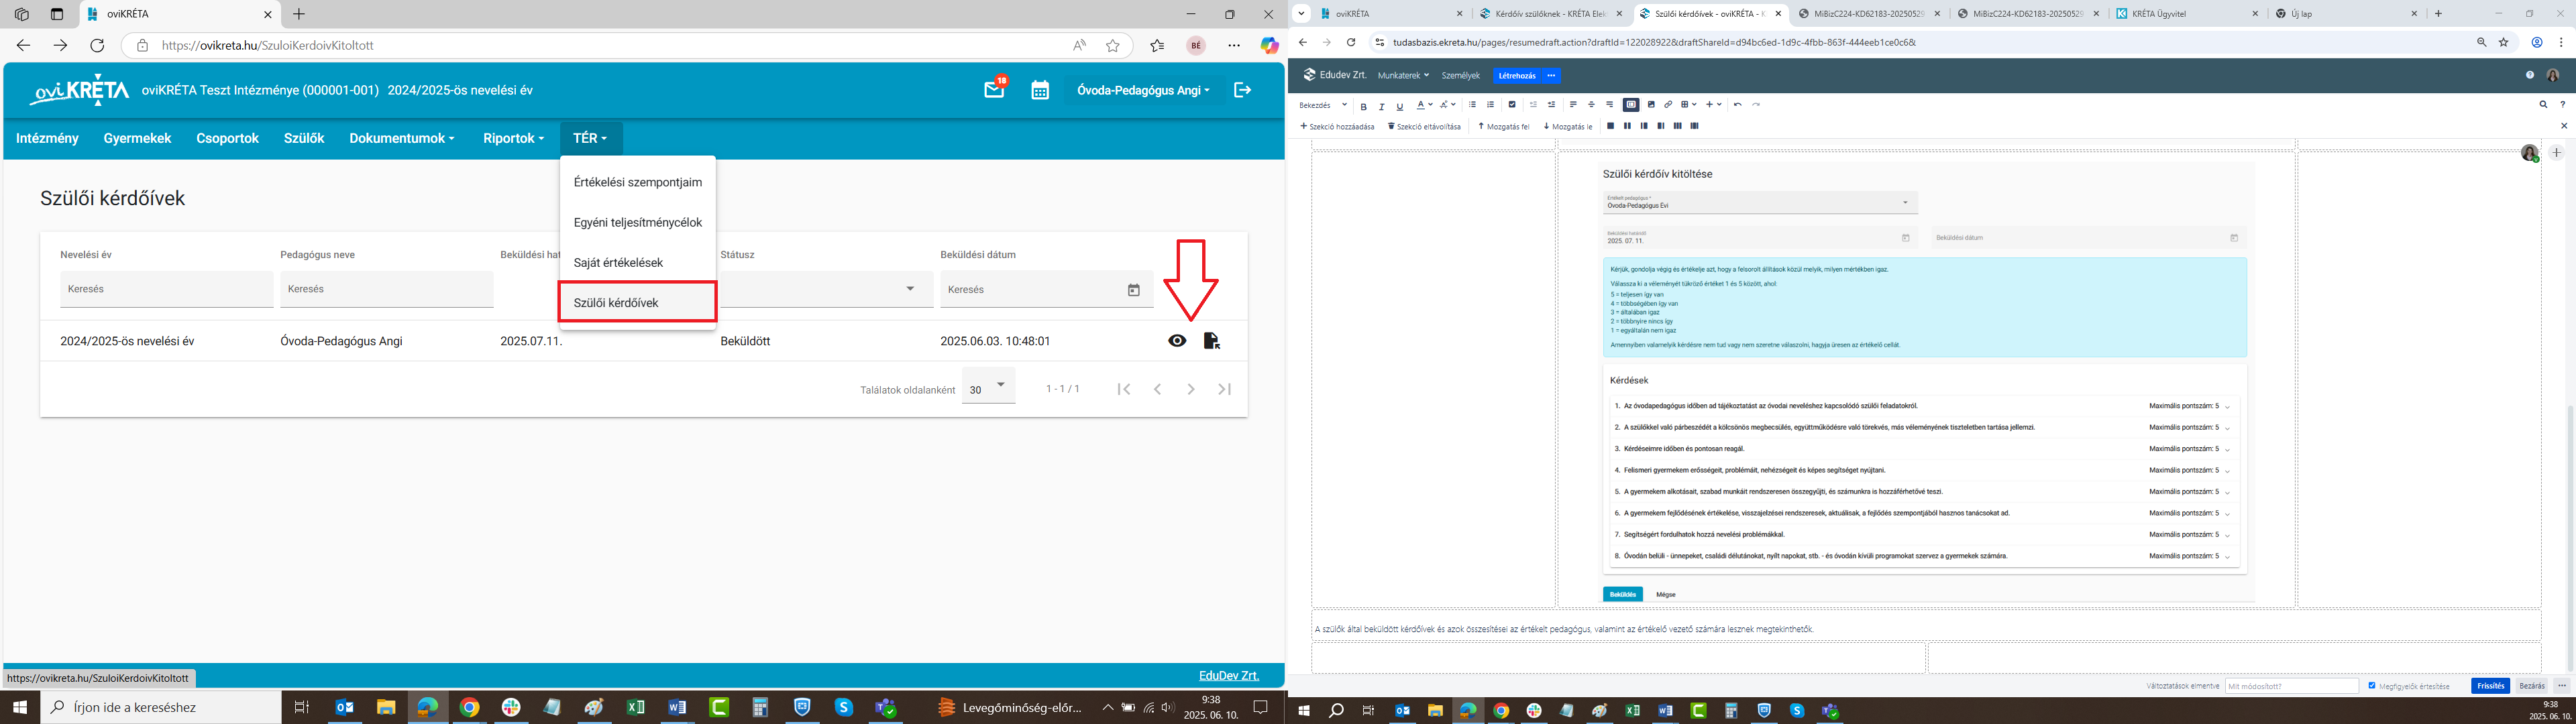
Task: Select Saját értékelések in TÉR menu
Action: [x=638, y=262]
